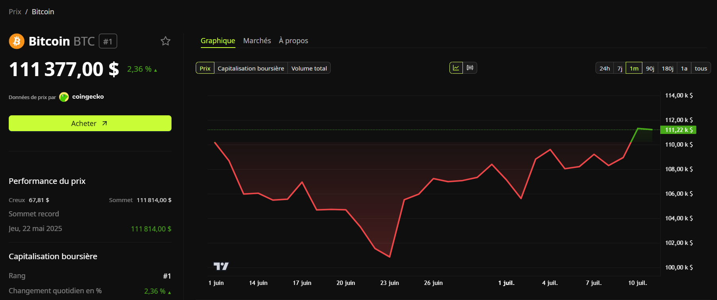Screen dimensions: 717x300
Task: Click the external arrow icon on Acheter
Action: [x=105, y=123]
